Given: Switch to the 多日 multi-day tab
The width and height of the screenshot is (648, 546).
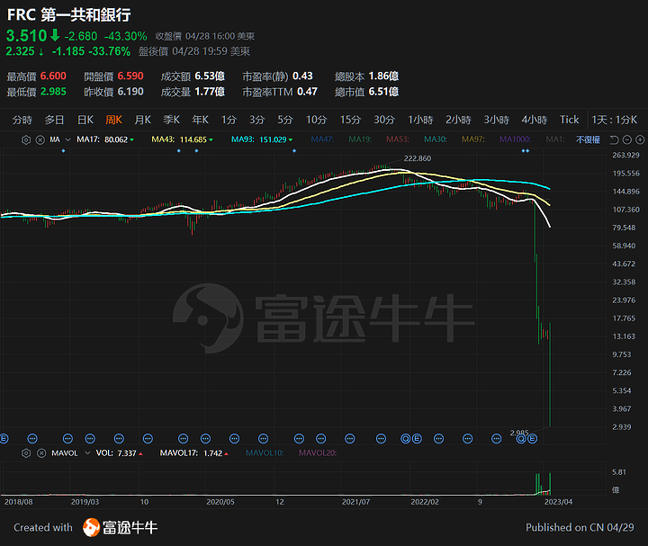Looking at the screenshot, I should pos(54,120).
